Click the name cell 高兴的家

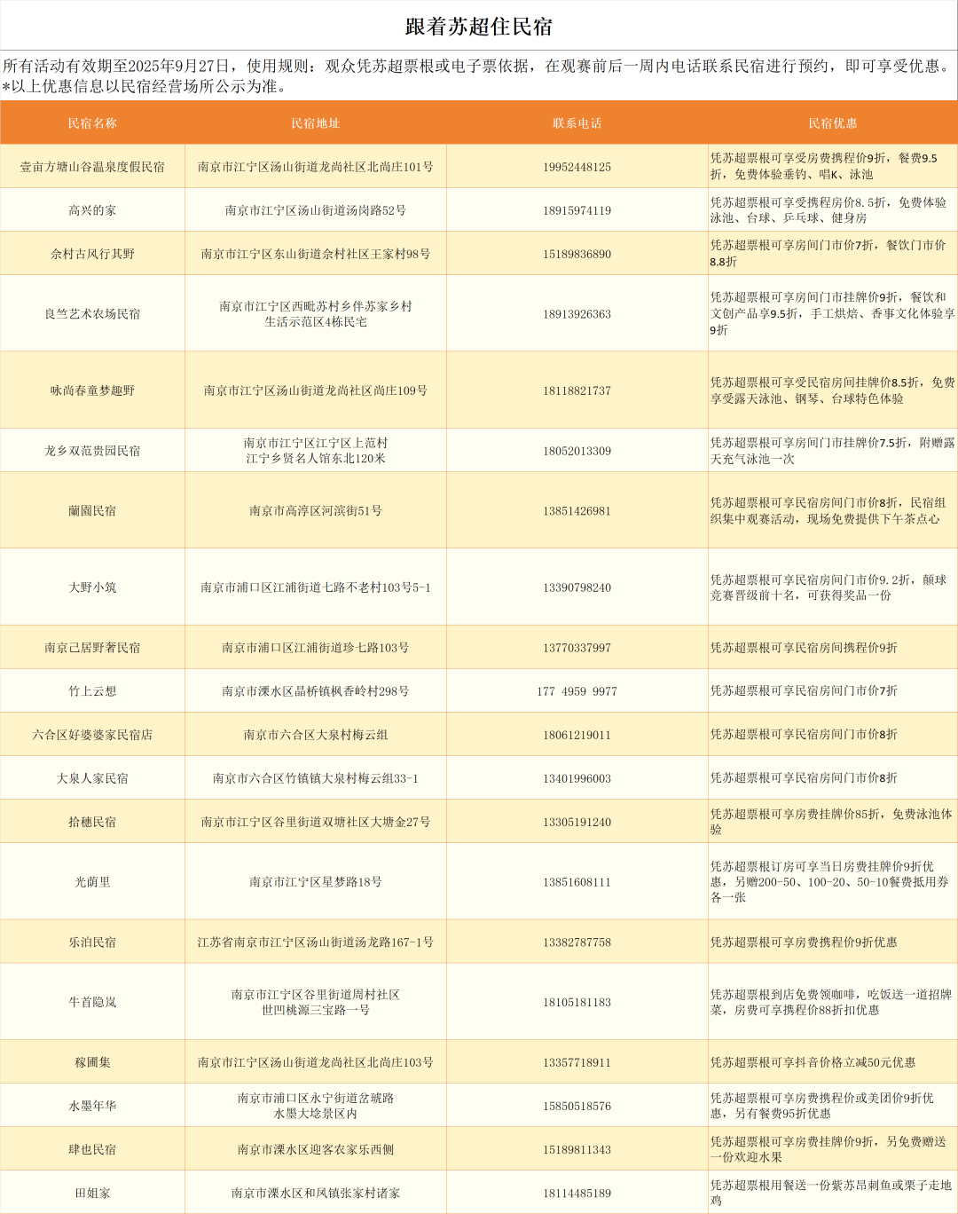tap(92, 210)
